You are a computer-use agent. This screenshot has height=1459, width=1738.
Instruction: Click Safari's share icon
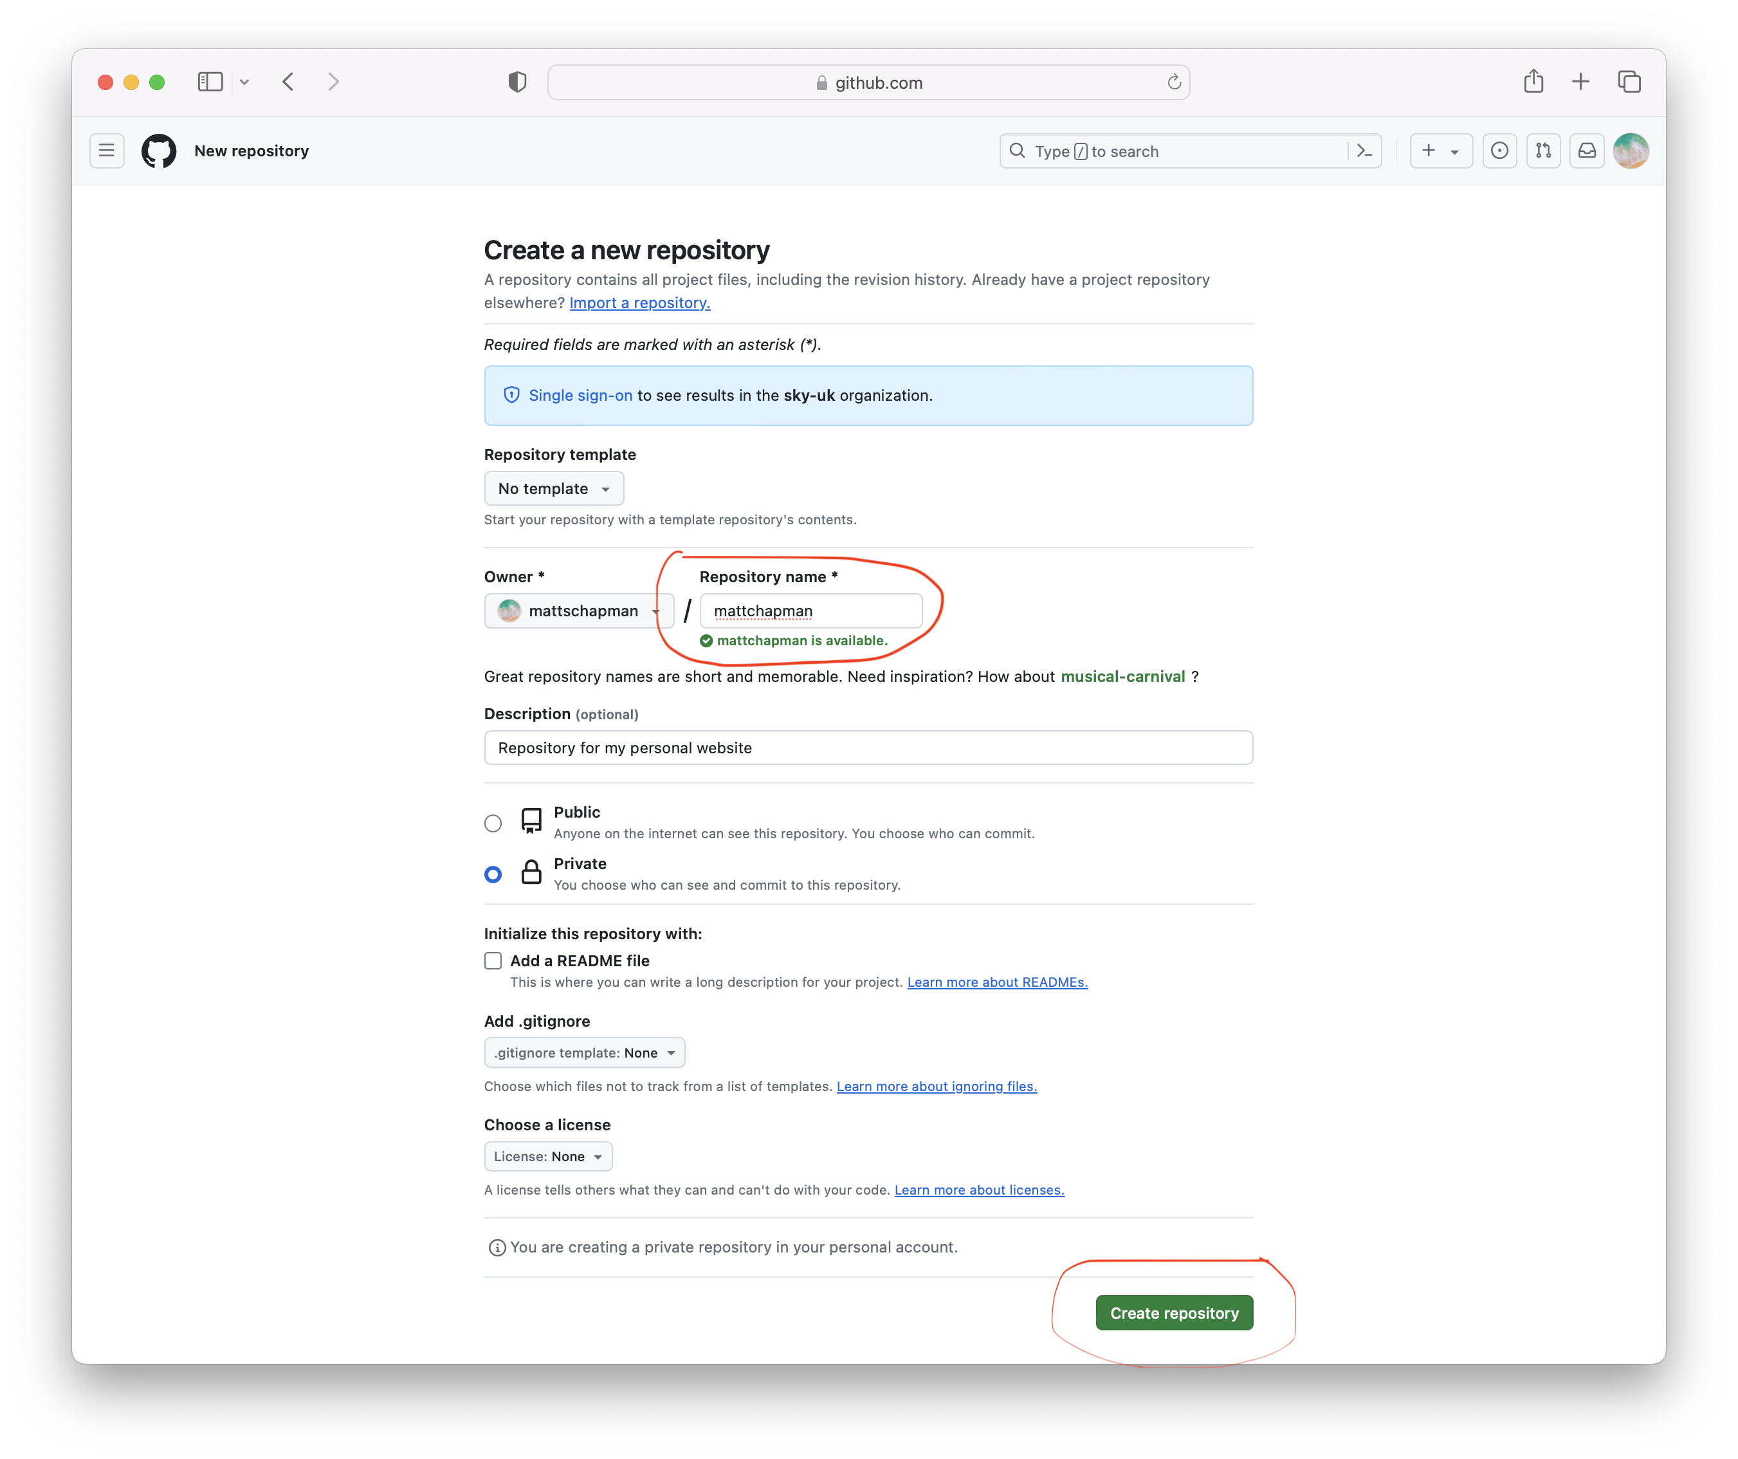1533,82
